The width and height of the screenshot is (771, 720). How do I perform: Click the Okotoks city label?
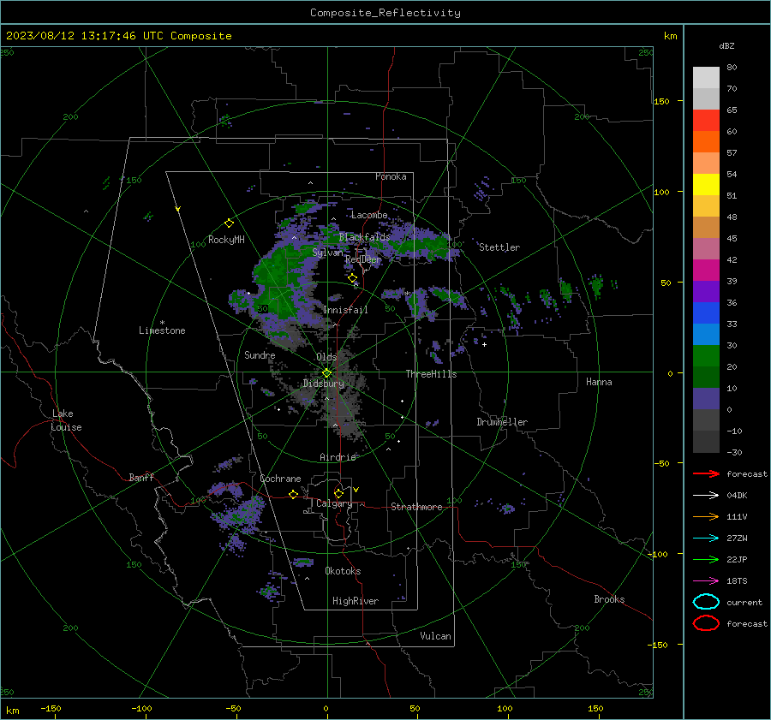[x=343, y=571]
